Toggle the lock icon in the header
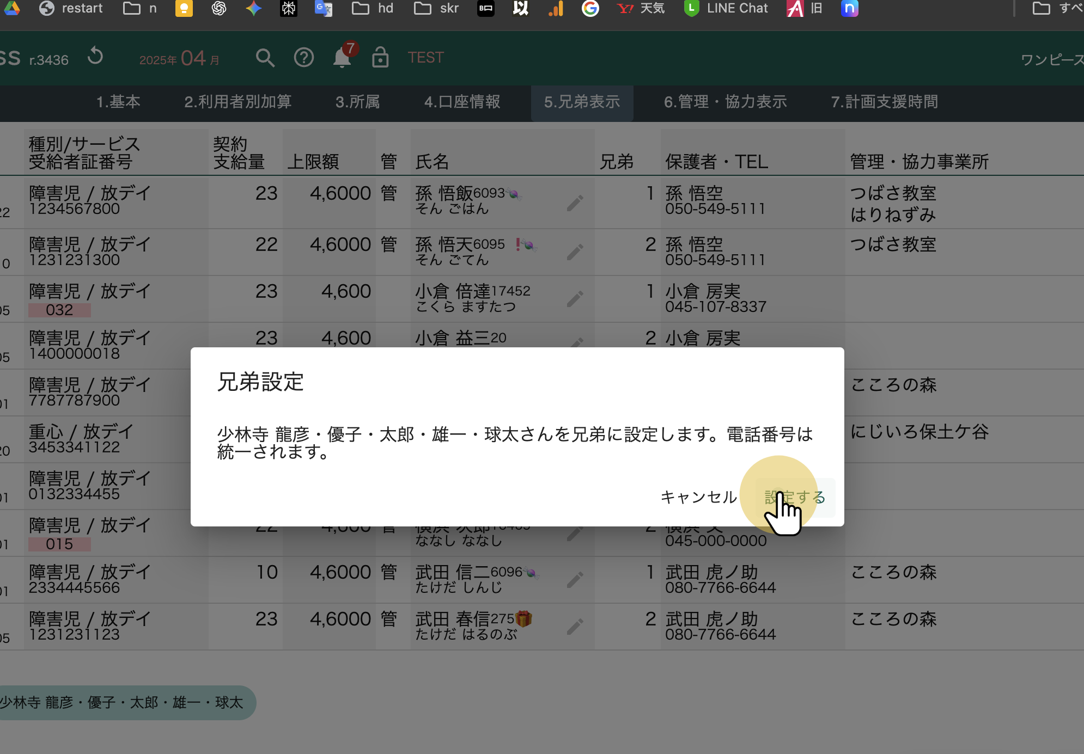Image resolution: width=1084 pixels, height=754 pixels. tap(380, 57)
